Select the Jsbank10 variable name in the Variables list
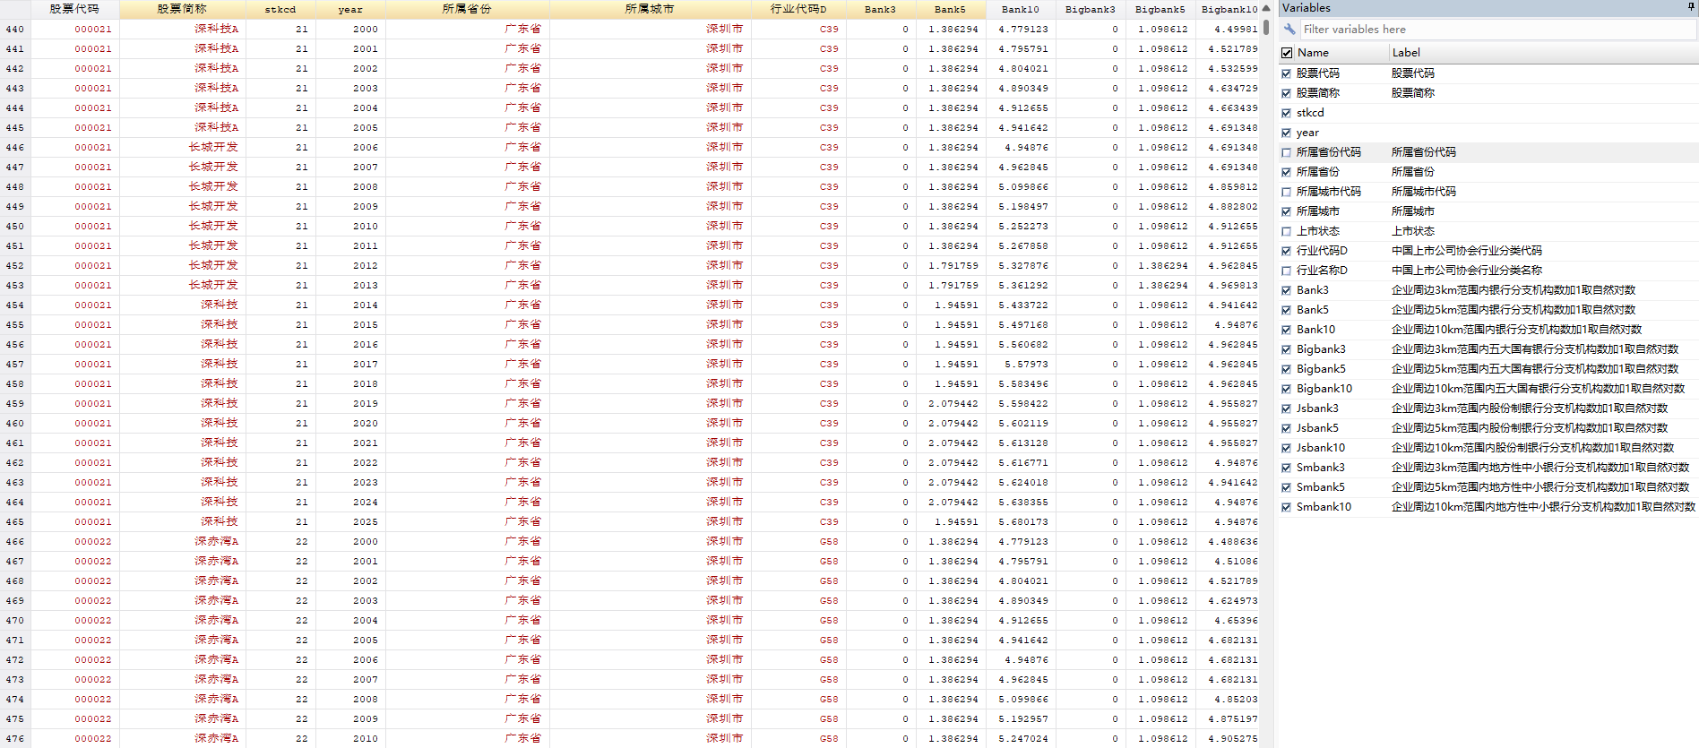The height and width of the screenshot is (748, 1699). coord(1321,448)
